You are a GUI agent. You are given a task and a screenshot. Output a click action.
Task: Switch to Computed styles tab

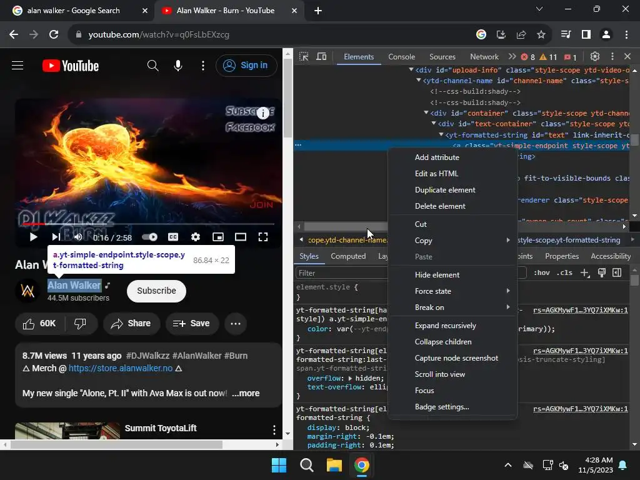(x=348, y=256)
